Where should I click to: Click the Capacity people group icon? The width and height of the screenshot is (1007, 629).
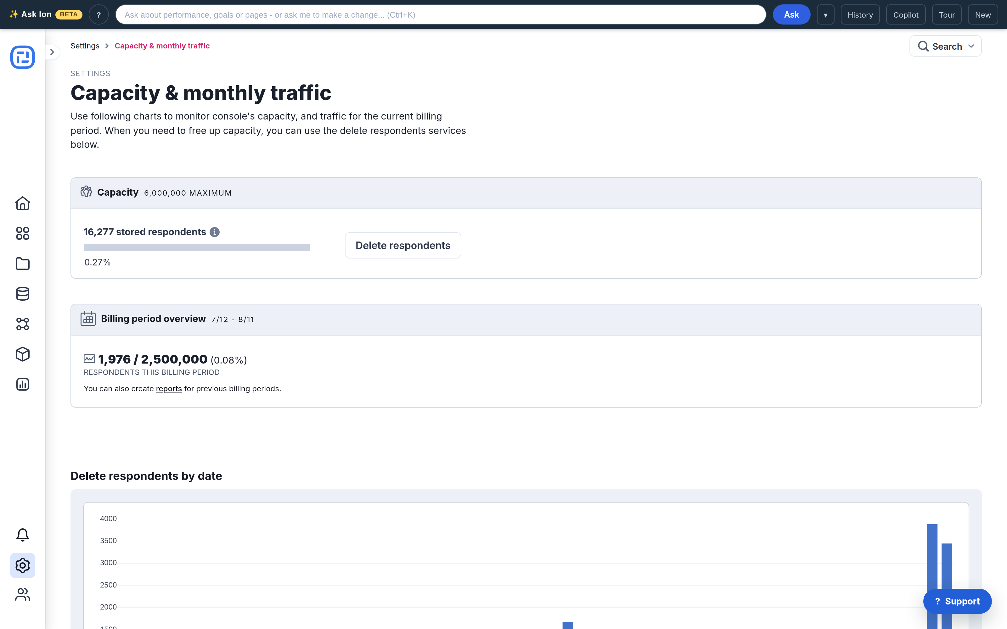(x=86, y=192)
